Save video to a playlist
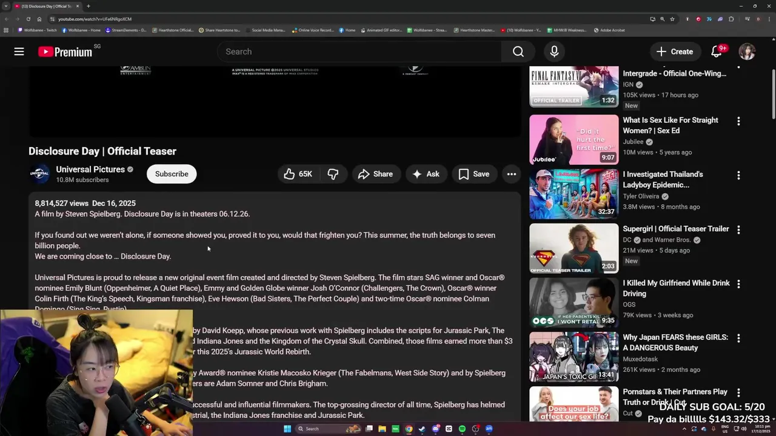776x436 pixels. 474,174
